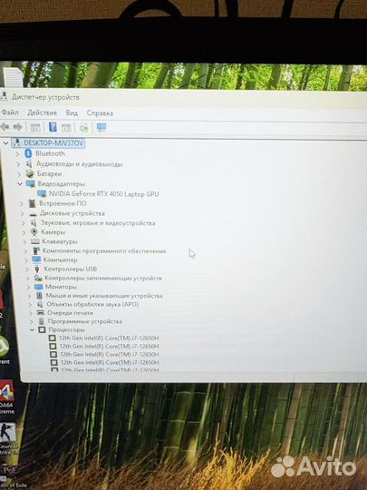The height and width of the screenshot is (490, 367).
Task: Click the mouse icon beside Мыши
Action: pyautogui.click(x=39, y=295)
